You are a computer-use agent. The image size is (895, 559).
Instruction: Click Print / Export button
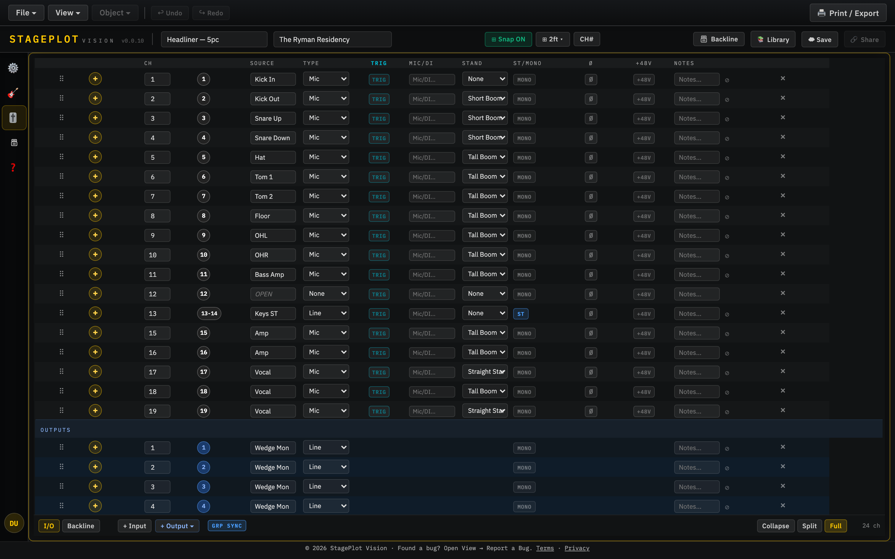coord(848,13)
